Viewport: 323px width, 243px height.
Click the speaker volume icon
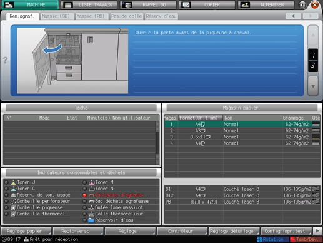302,4
